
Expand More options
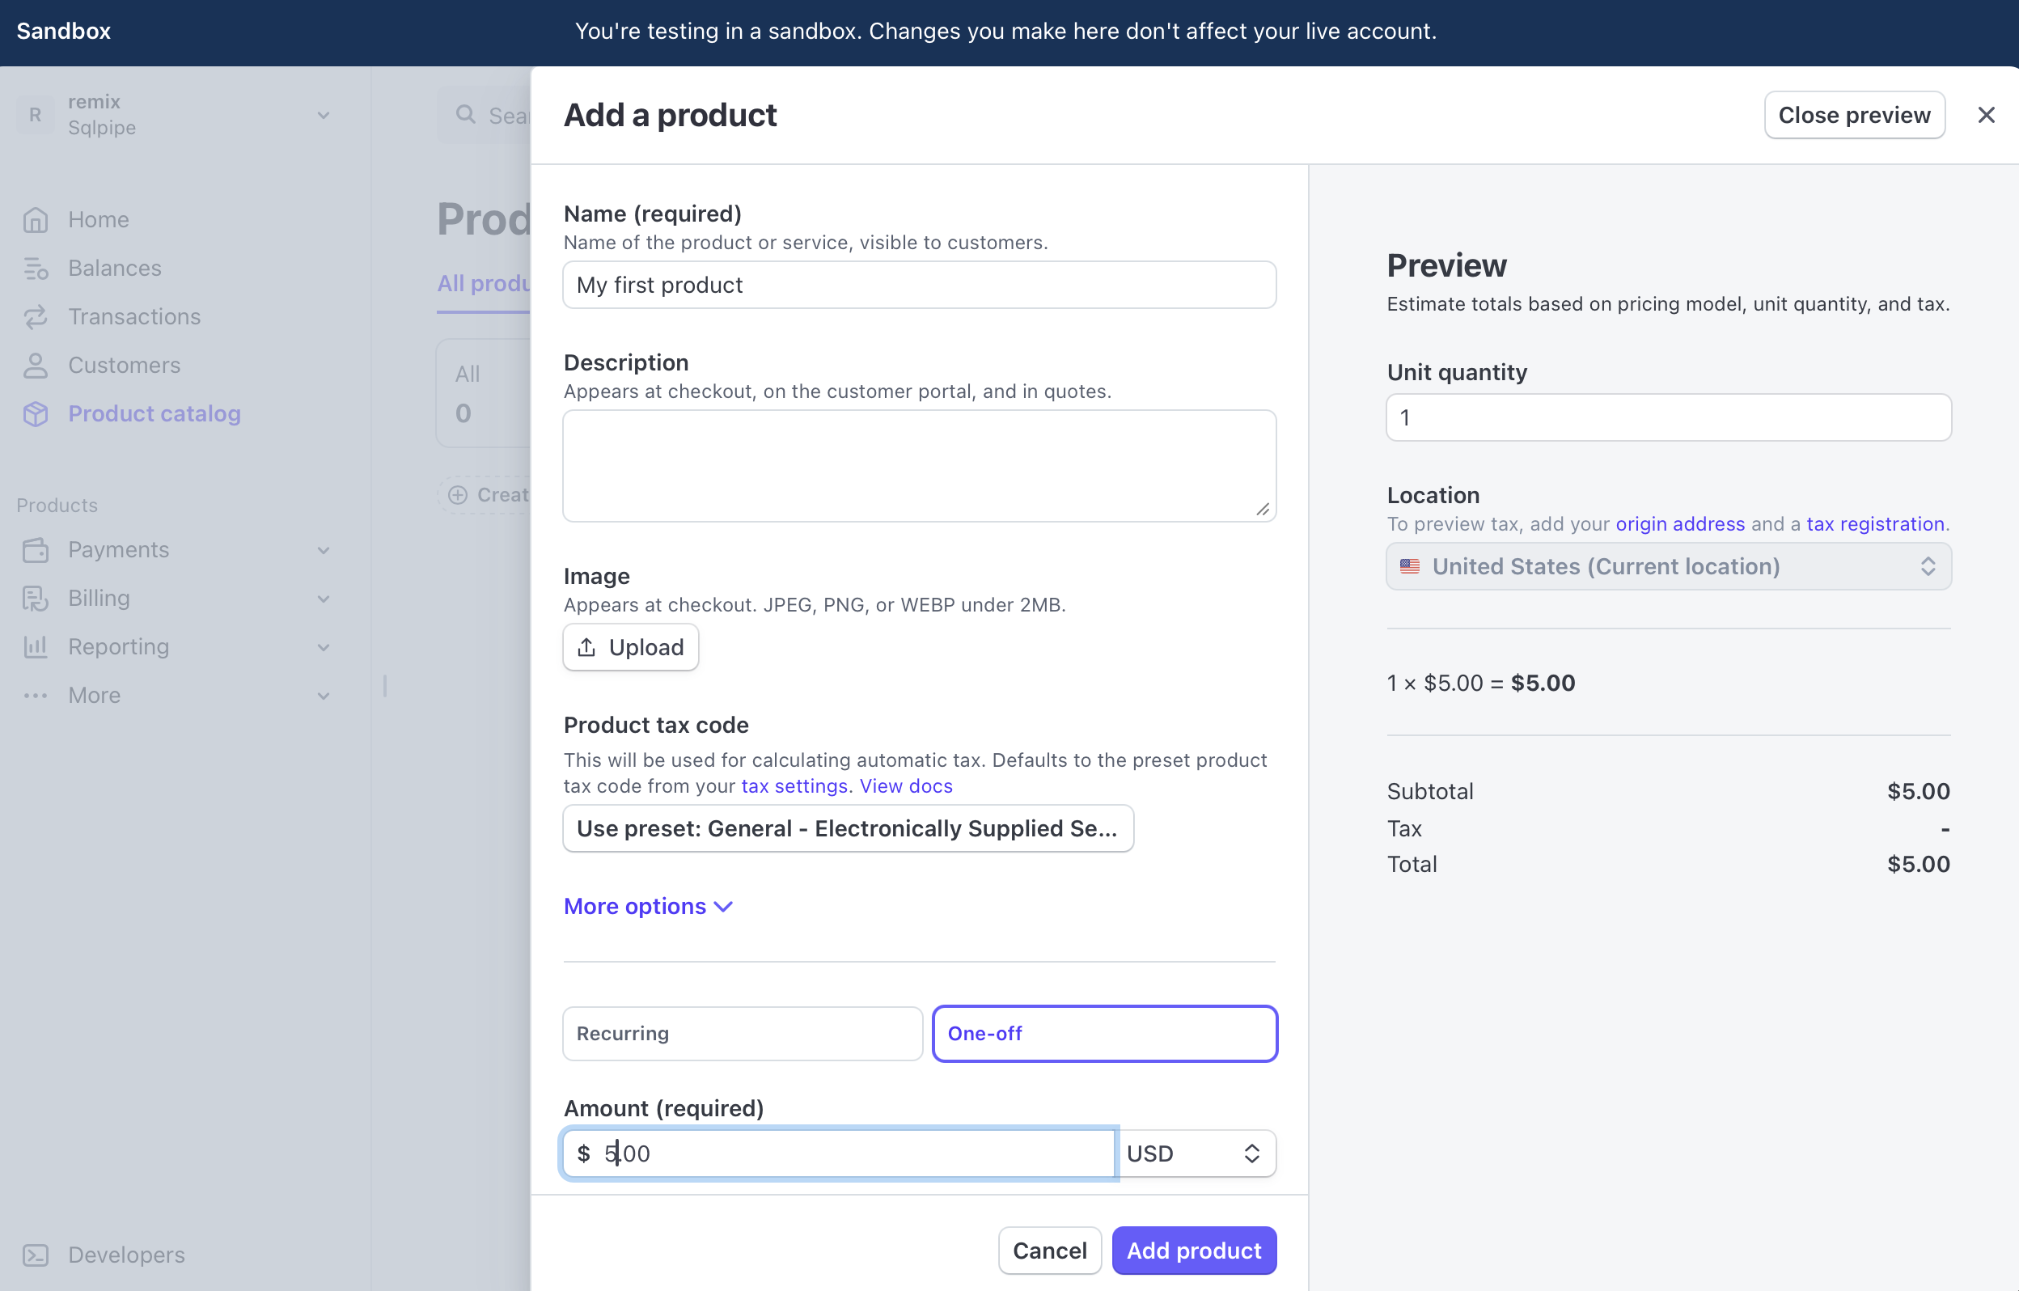[x=648, y=906]
